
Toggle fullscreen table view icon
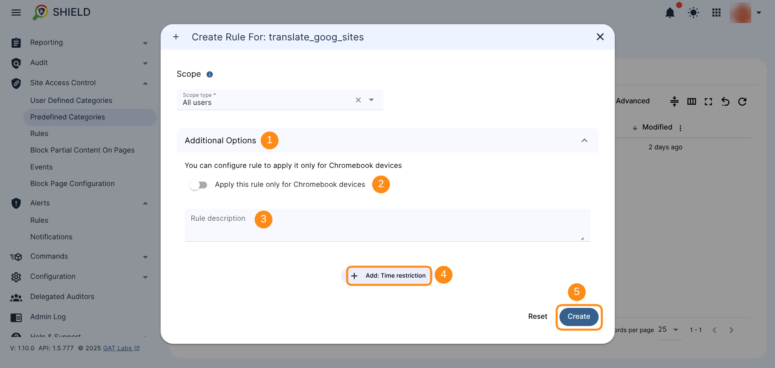708,101
